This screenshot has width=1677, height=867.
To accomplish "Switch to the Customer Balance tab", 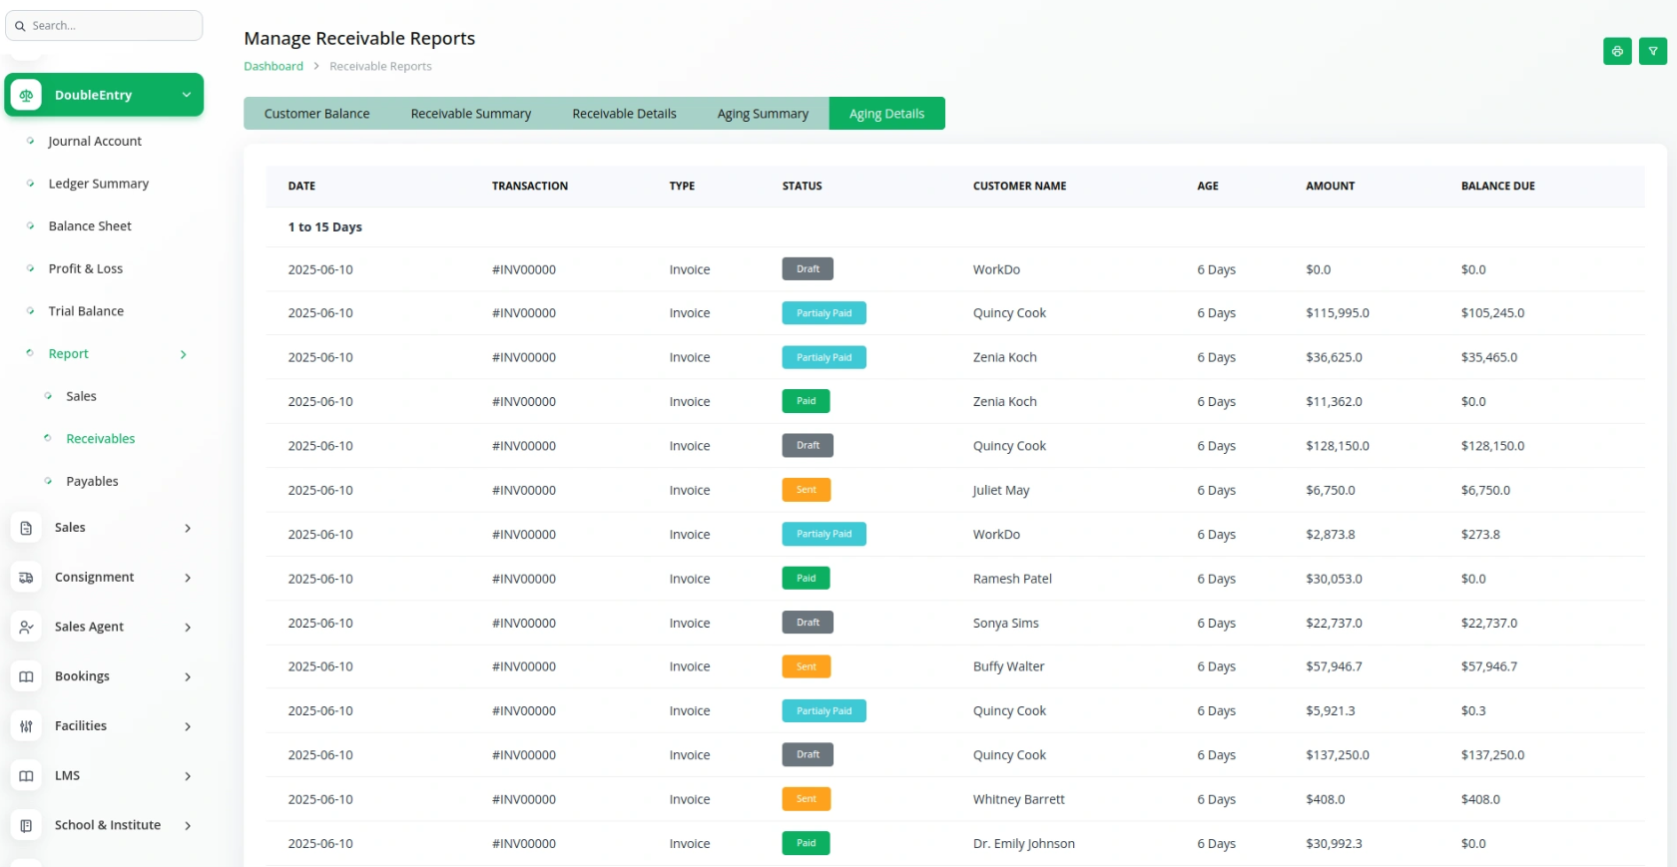I will [316, 114].
